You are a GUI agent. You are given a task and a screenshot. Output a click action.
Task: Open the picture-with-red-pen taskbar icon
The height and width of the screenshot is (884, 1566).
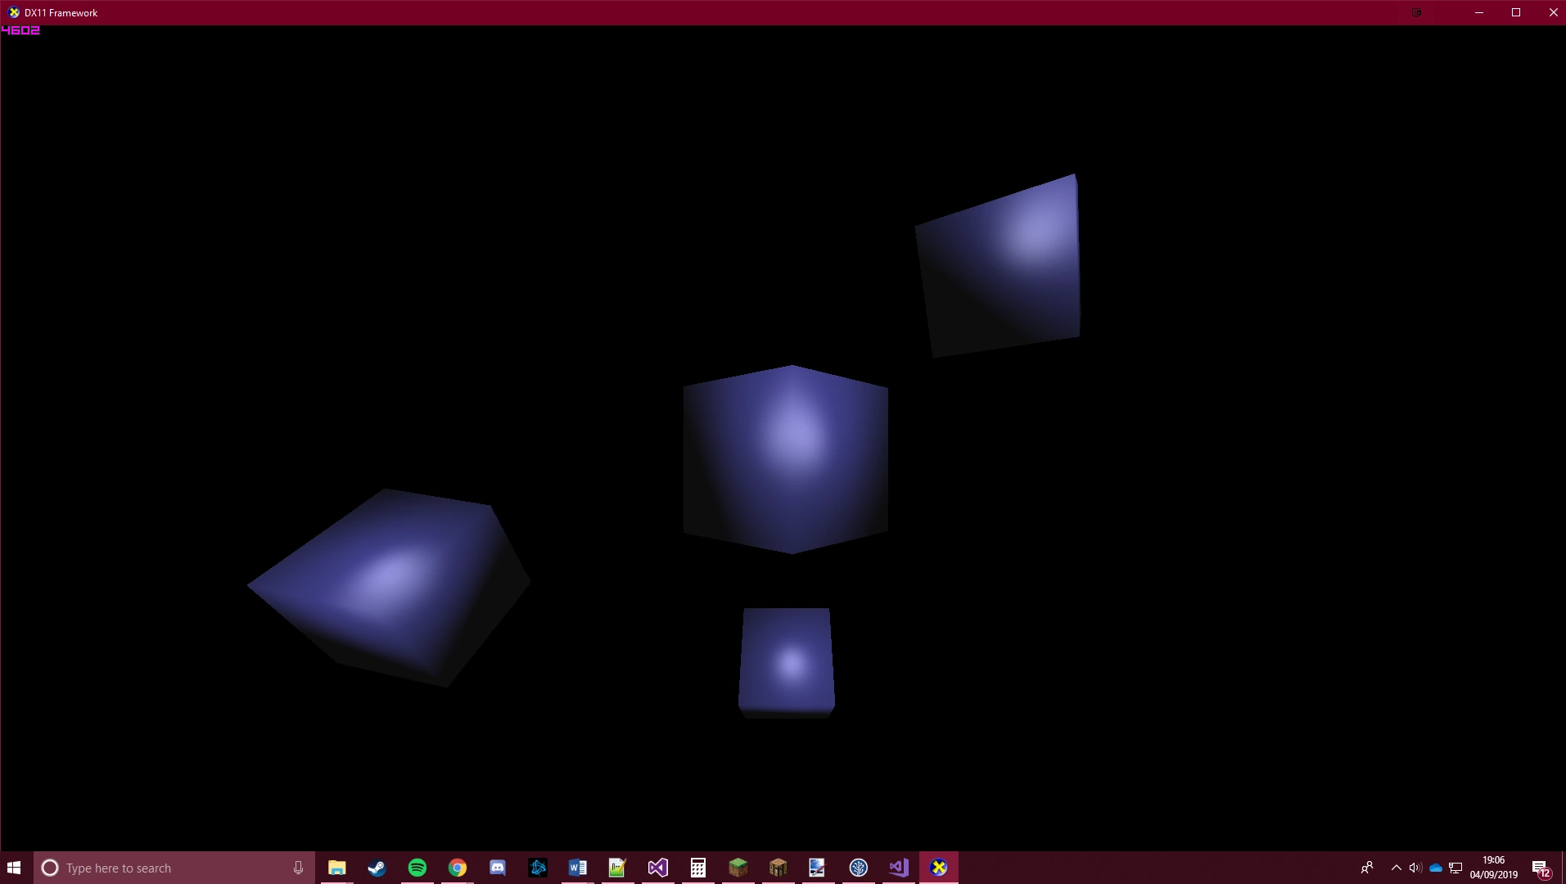[x=818, y=868]
